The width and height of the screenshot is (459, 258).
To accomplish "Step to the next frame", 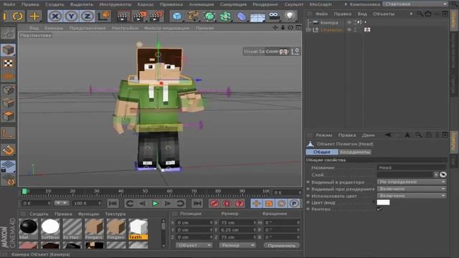I will [168, 204].
